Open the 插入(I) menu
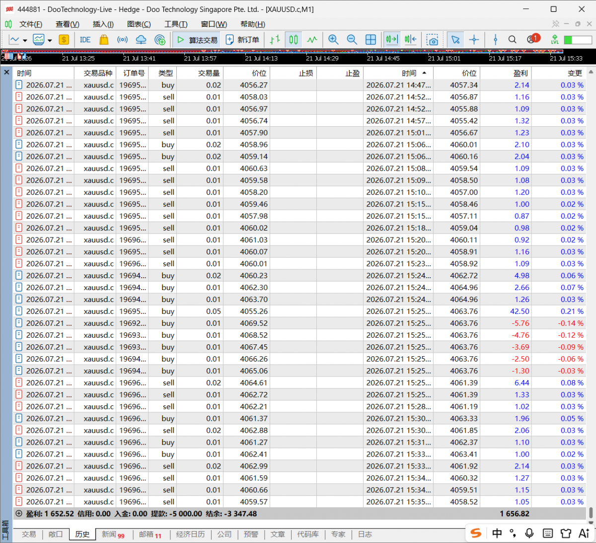This screenshot has height=543, width=596. pos(103,24)
